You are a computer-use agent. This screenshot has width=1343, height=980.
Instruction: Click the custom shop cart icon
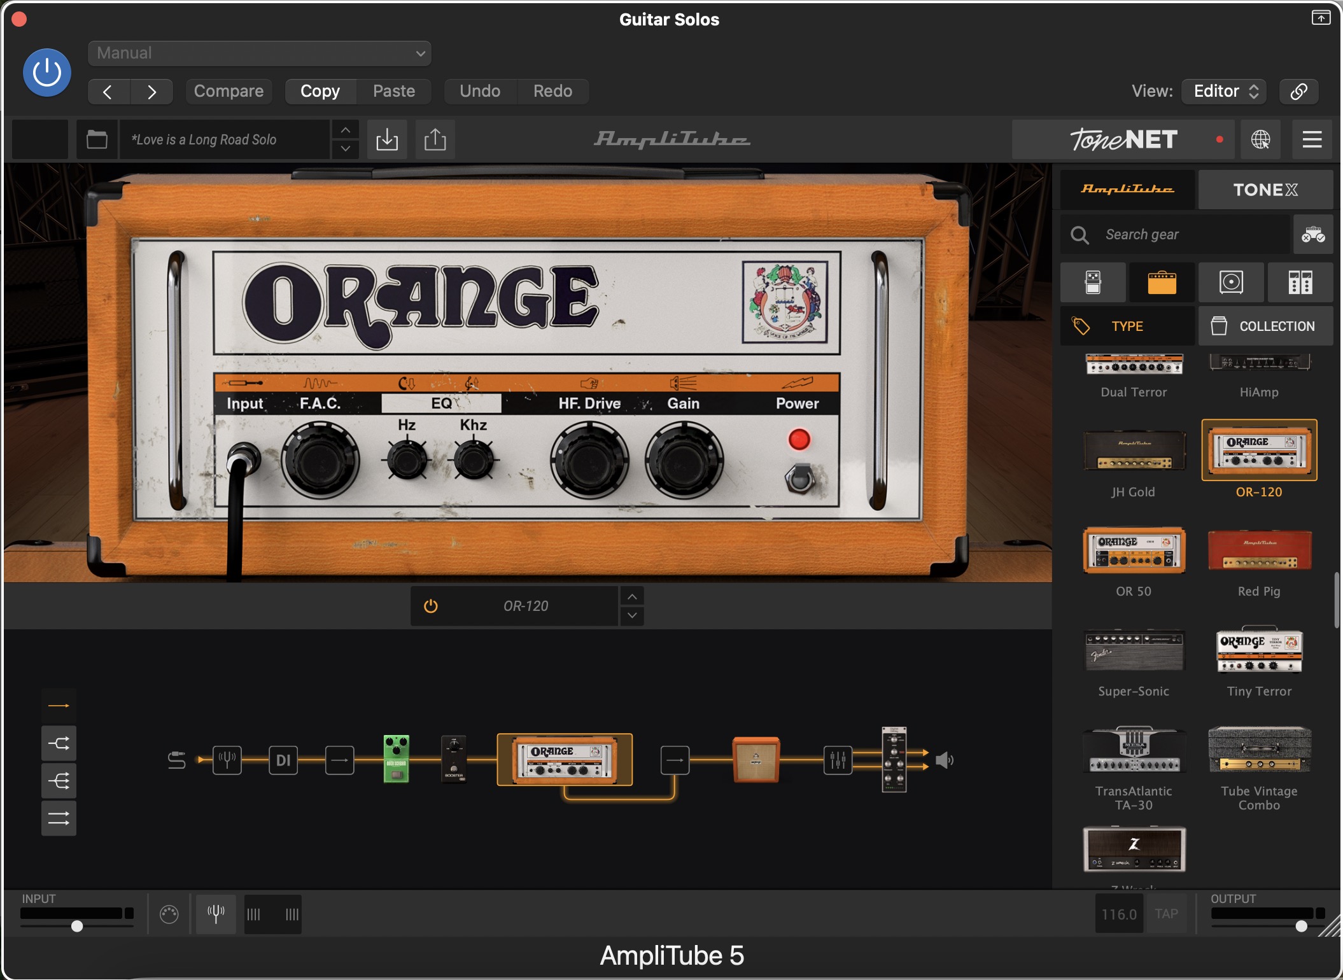point(1313,235)
